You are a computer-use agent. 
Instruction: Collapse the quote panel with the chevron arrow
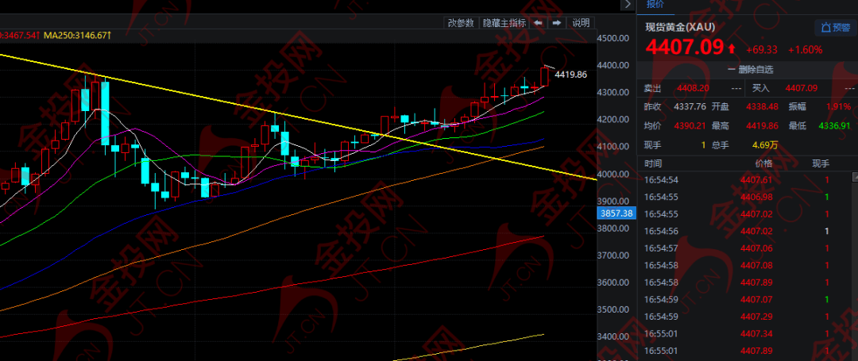tap(628, 6)
